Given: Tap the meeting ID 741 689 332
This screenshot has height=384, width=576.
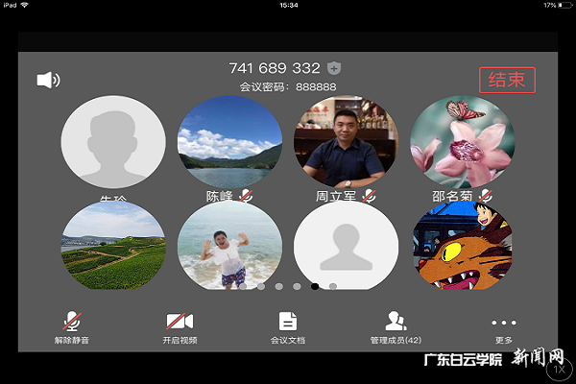Looking at the screenshot, I should [275, 68].
